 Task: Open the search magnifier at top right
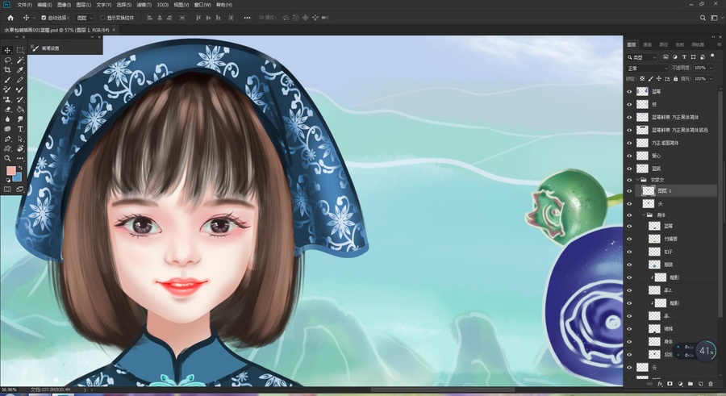coord(703,18)
